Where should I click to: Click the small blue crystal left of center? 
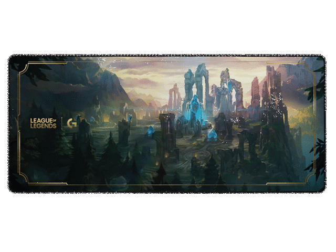150,131
